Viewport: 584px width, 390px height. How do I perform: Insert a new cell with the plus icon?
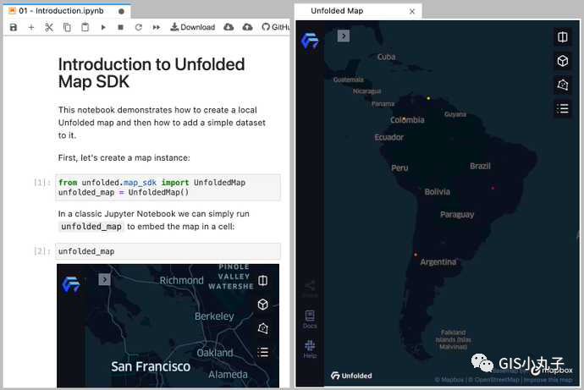click(31, 27)
